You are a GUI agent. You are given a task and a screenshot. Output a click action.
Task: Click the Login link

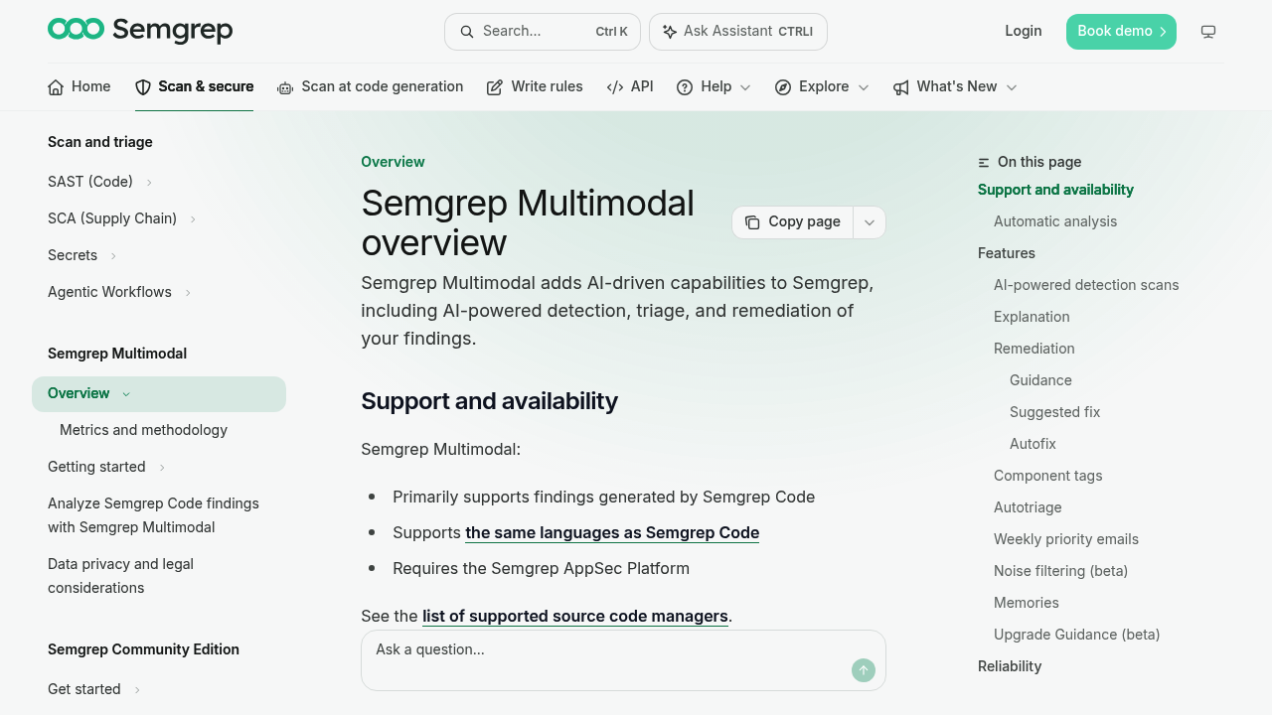pyautogui.click(x=1024, y=31)
